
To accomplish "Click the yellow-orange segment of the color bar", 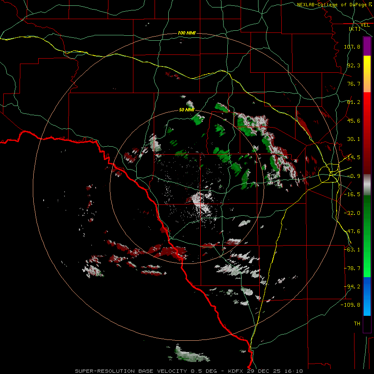I will (x=367, y=74).
